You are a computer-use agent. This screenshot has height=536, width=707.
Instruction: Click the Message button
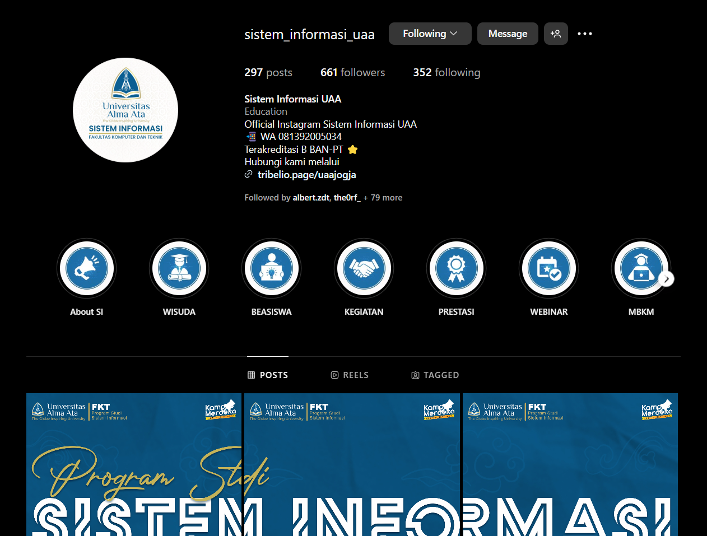(x=508, y=34)
